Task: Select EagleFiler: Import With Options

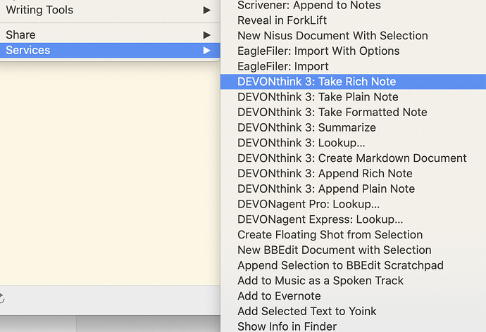Action: [353, 51]
